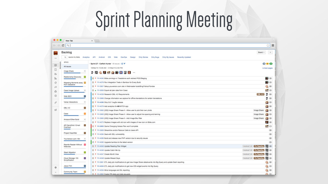Image resolution: width=328 pixels, height=184 pixels.
Task: Click issue type icon on YV-3883 row
Action: [93, 126]
